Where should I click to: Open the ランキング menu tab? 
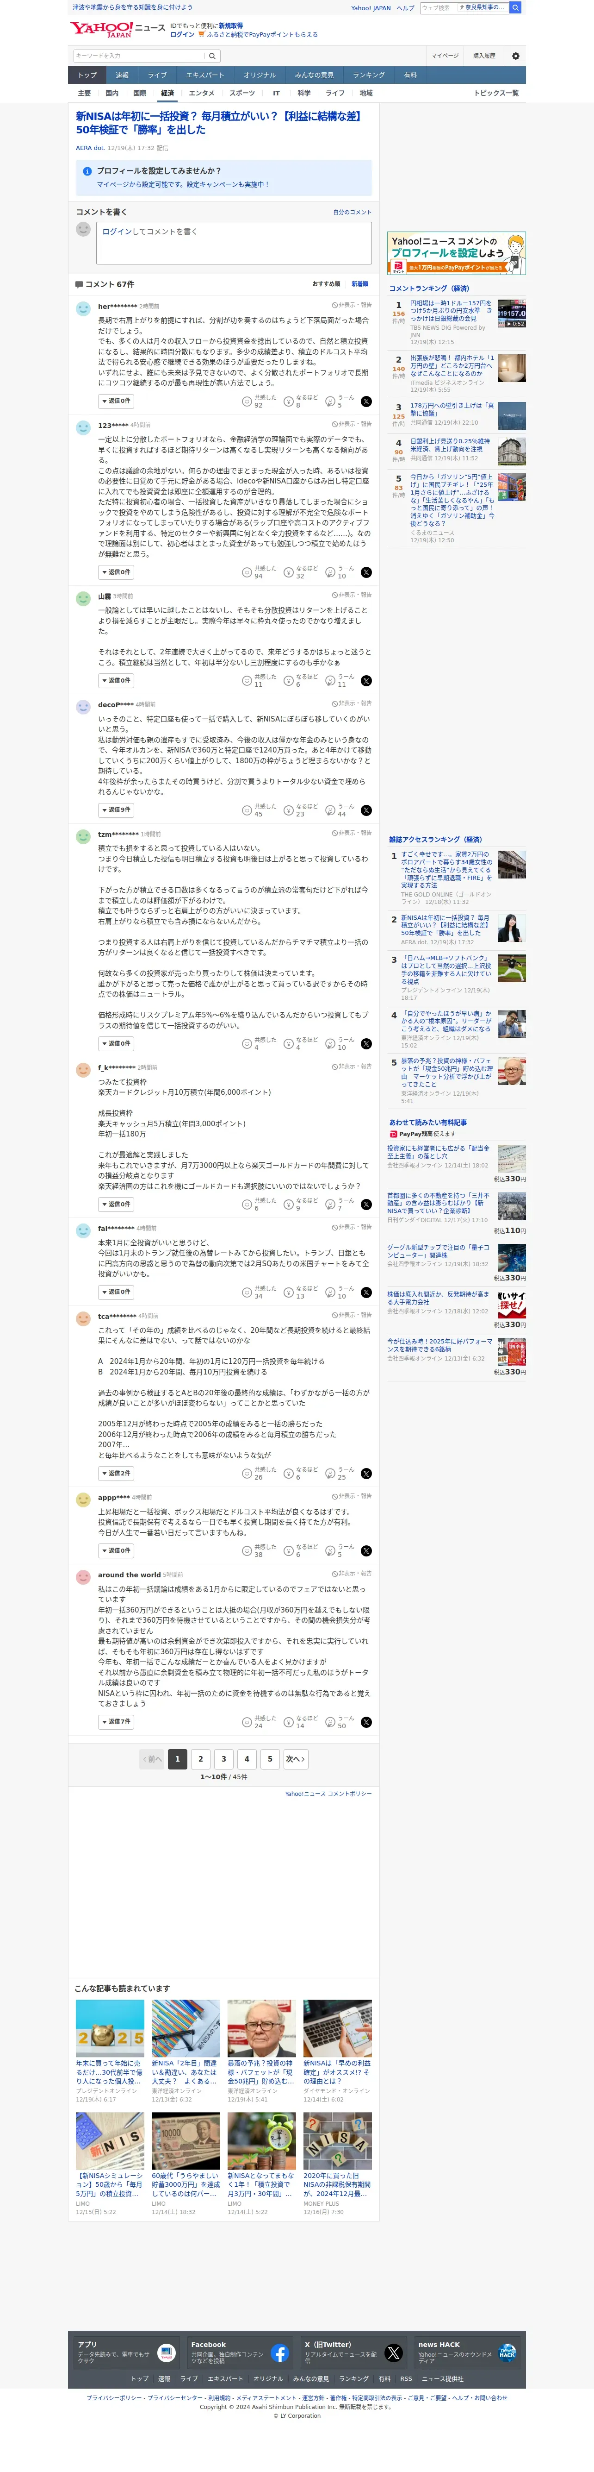[369, 75]
